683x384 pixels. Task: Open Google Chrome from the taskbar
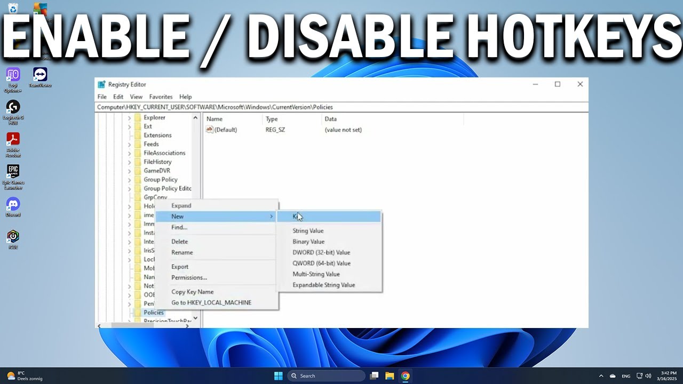pos(406,376)
